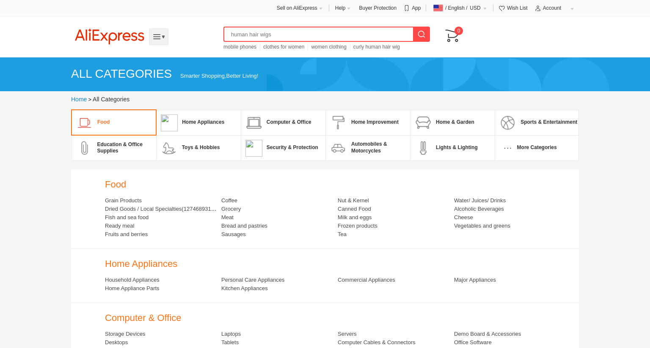Click the Education & Office paperclip icon

pyautogui.click(x=84, y=148)
